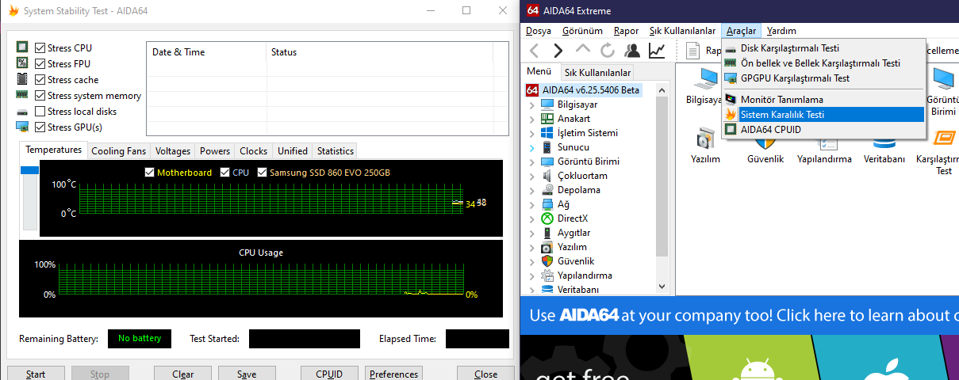This screenshot has height=380, width=959.
Task: Click the back navigation arrow icon
Action: [x=534, y=51]
